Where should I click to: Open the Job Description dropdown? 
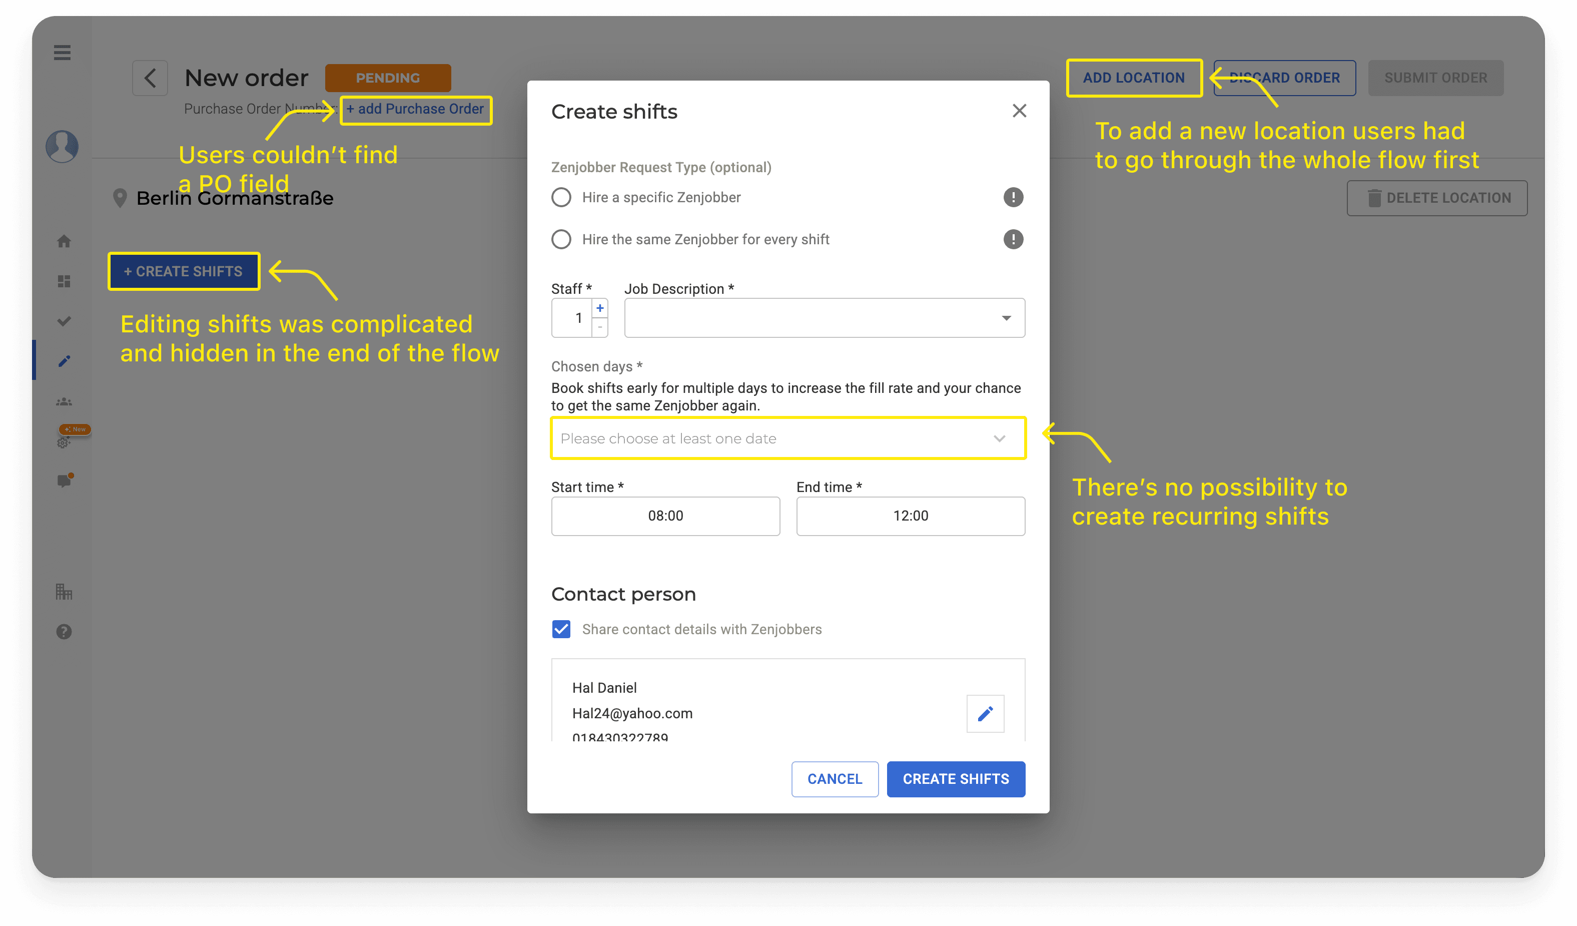[x=824, y=318]
